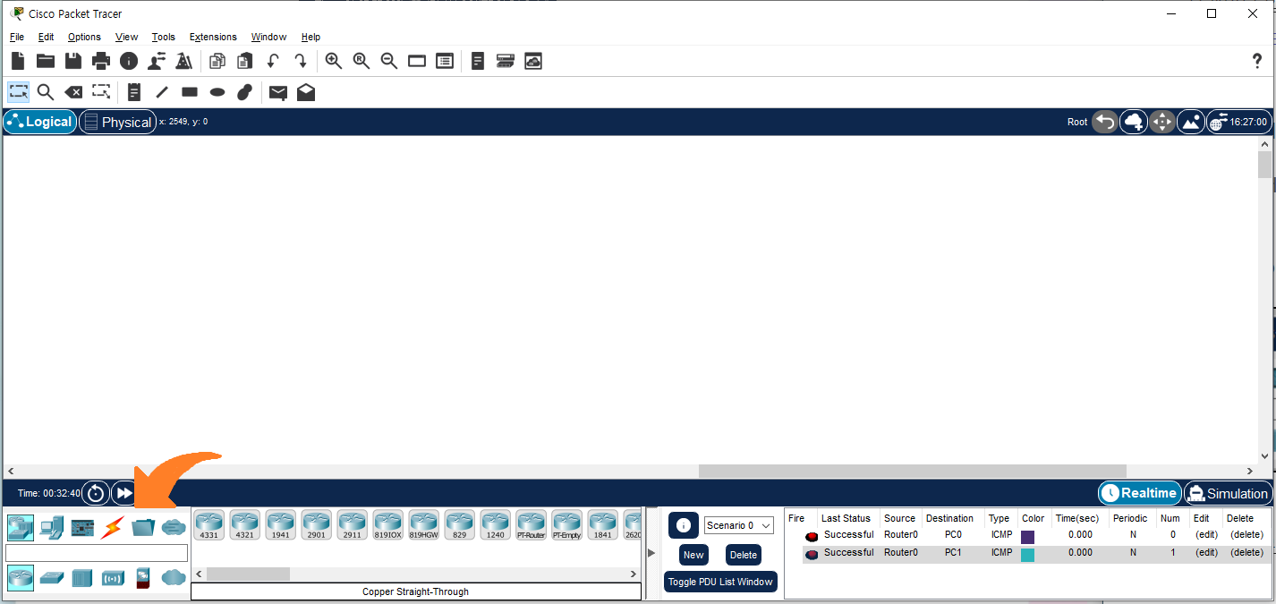Open the File menu
This screenshot has width=1276, height=604.
click(x=17, y=37)
